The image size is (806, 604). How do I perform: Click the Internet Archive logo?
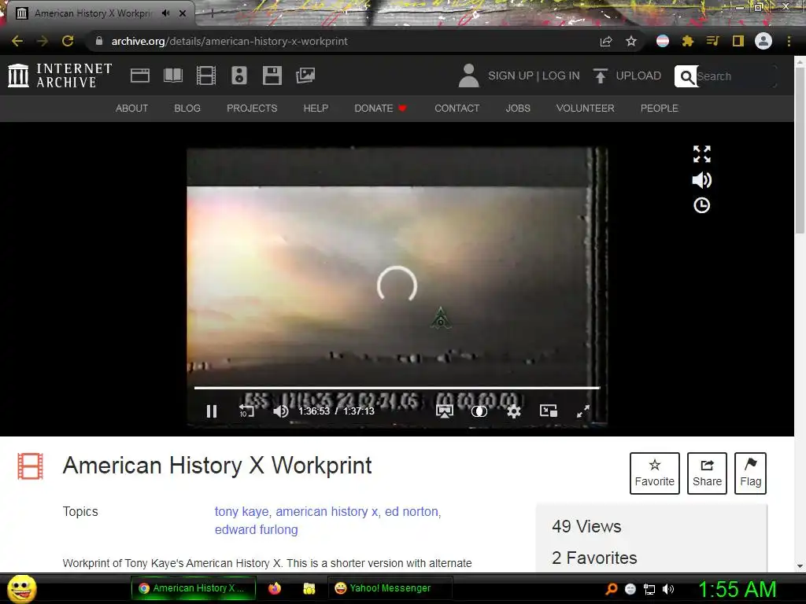[60, 75]
